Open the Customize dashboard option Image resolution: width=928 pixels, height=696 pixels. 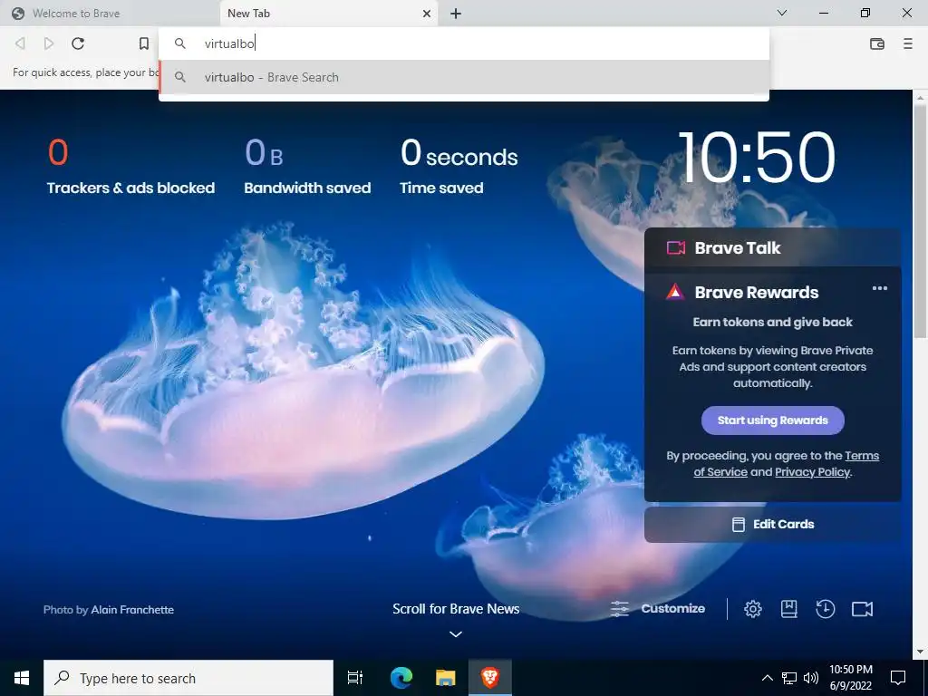click(658, 608)
